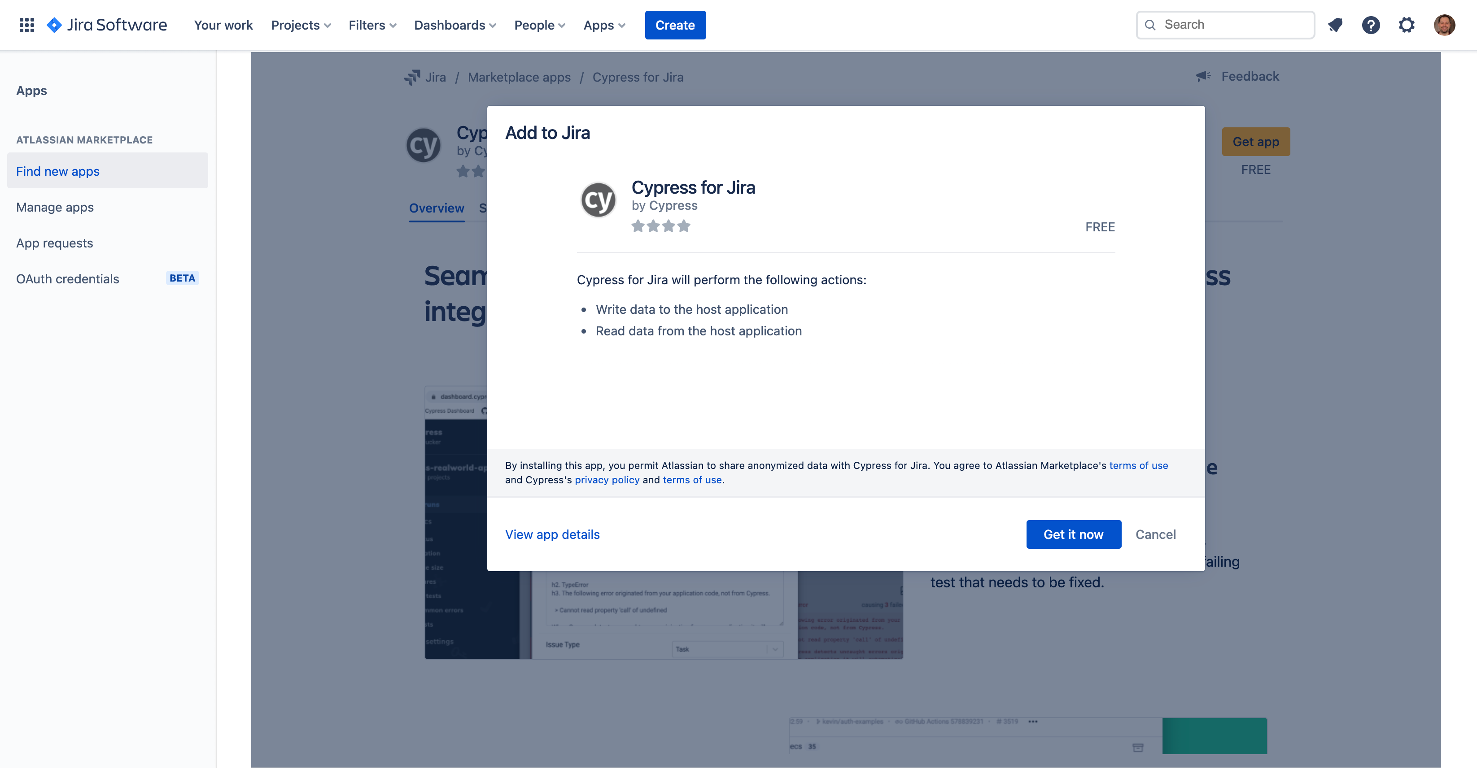
Task: Click the first star in the rating row
Action: [638, 226]
